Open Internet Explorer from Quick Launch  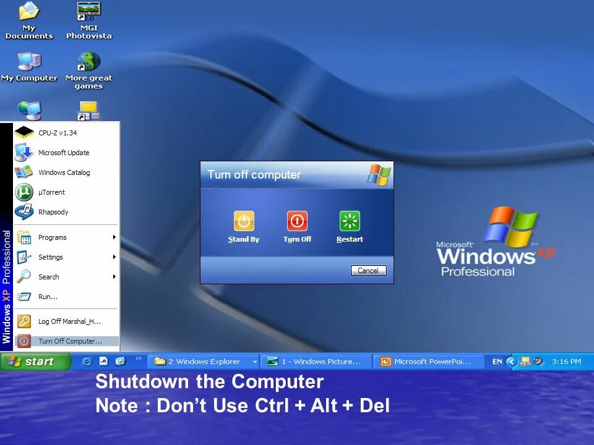(87, 362)
